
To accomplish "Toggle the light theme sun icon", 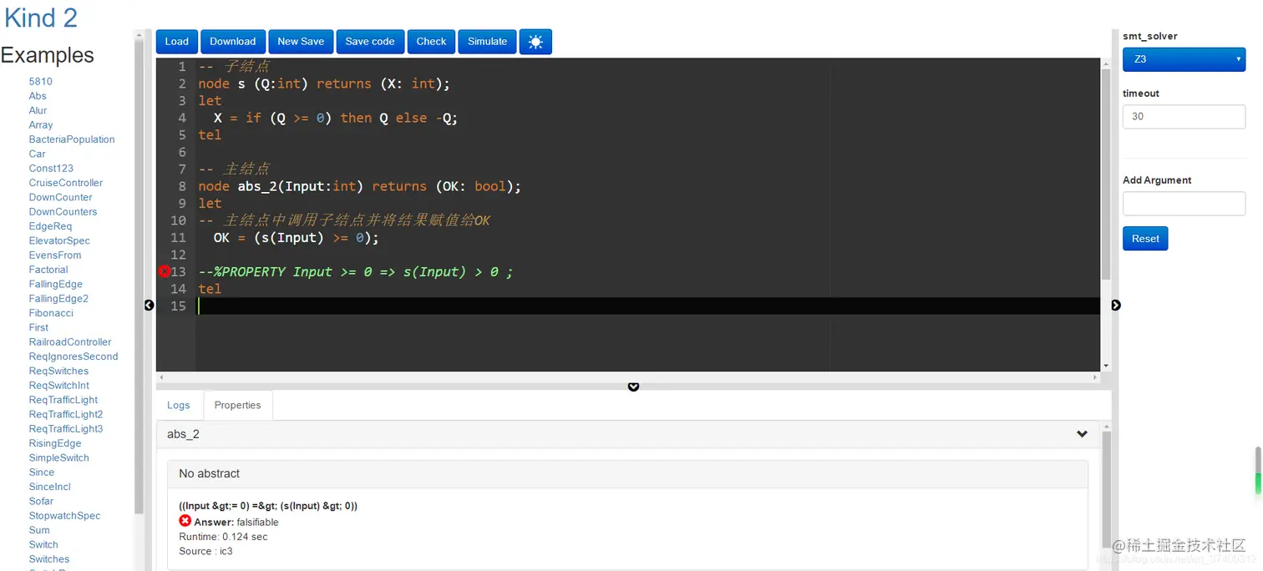I will coord(535,42).
